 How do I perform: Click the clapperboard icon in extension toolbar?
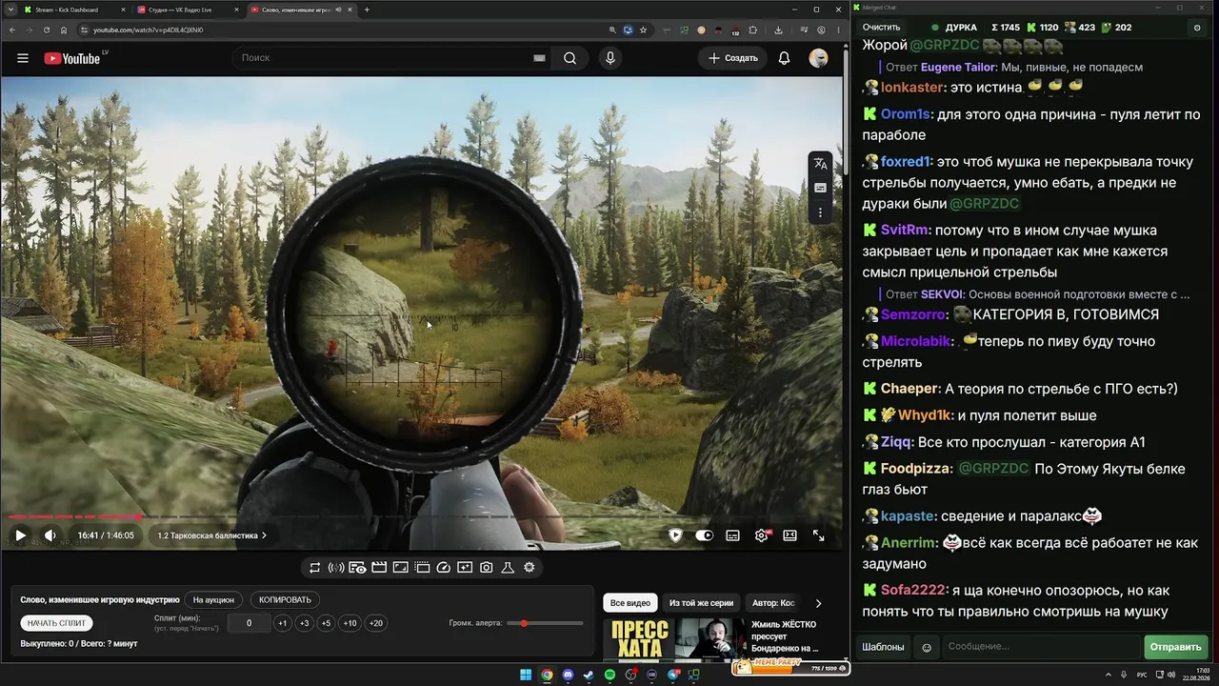coord(379,568)
